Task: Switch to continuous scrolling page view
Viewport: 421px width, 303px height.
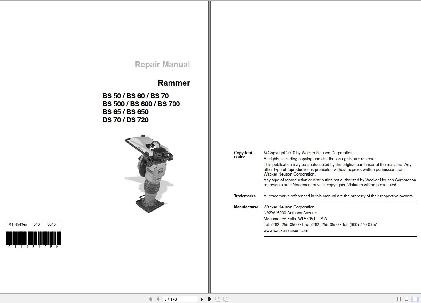Action: coord(407,299)
